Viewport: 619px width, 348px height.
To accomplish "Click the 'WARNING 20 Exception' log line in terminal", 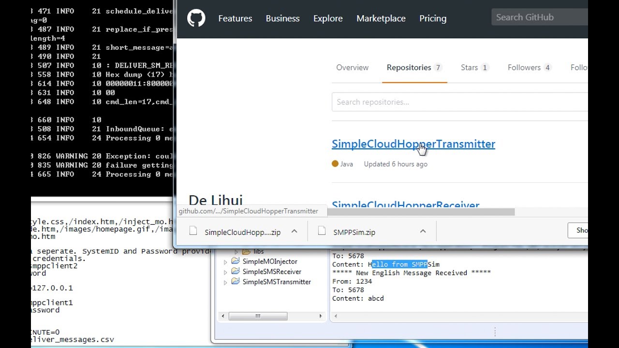I will 102,156.
